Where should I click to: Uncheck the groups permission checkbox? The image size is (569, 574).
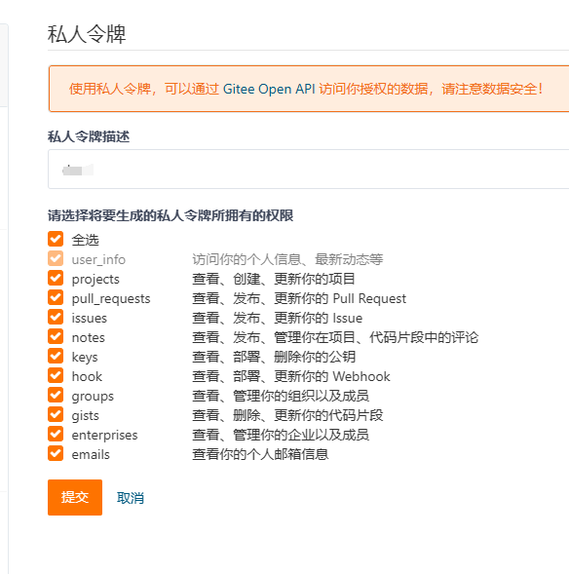pos(56,395)
